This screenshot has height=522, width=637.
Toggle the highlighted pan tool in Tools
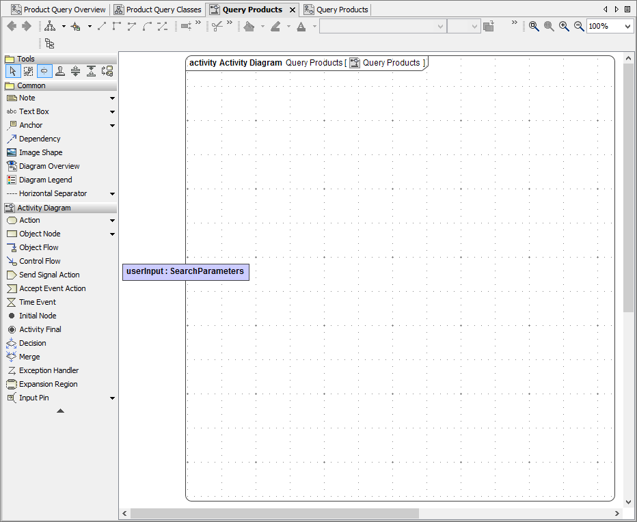(x=43, y=70)
